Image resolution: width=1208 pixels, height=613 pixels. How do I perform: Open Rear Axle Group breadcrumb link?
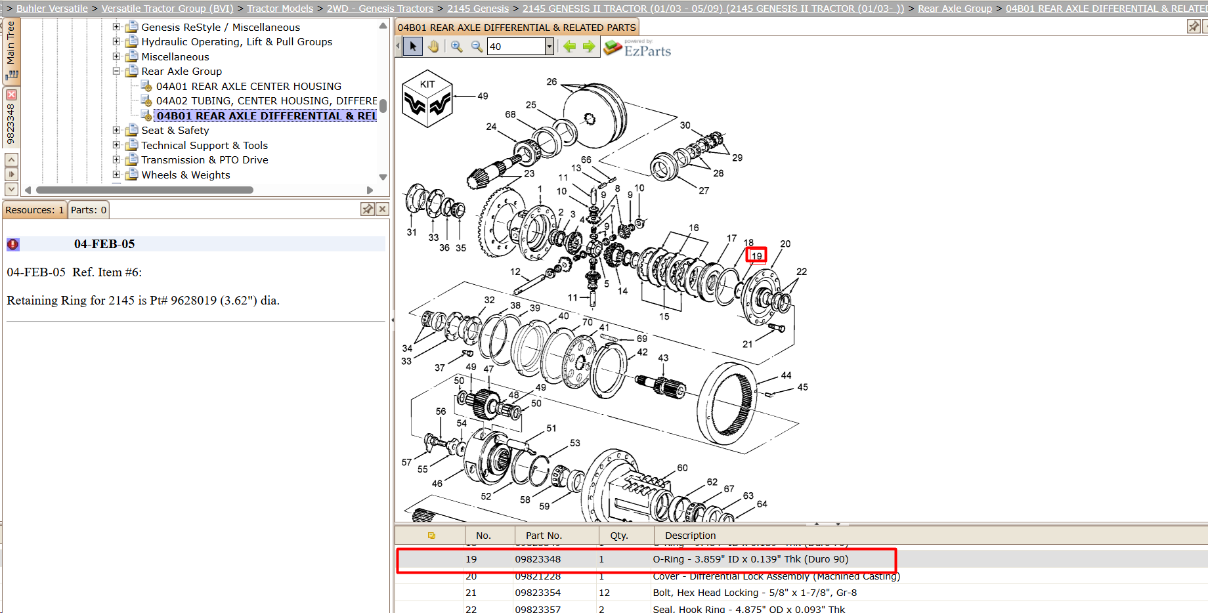click(x=955, y=9)
